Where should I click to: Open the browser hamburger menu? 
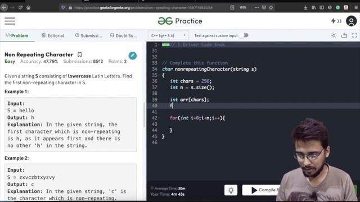point(356,7)
